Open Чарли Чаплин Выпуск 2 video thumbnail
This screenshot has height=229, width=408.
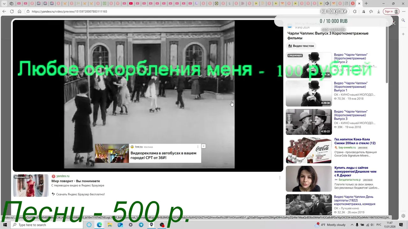point(309,65)
